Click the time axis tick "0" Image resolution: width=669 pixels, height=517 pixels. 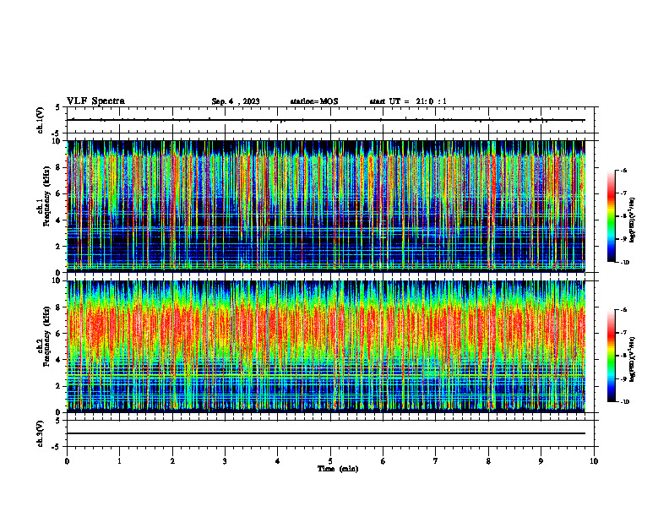67,461
